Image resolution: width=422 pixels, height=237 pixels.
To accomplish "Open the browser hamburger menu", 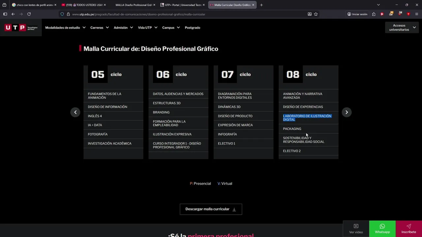I will [x=417, y=14].
